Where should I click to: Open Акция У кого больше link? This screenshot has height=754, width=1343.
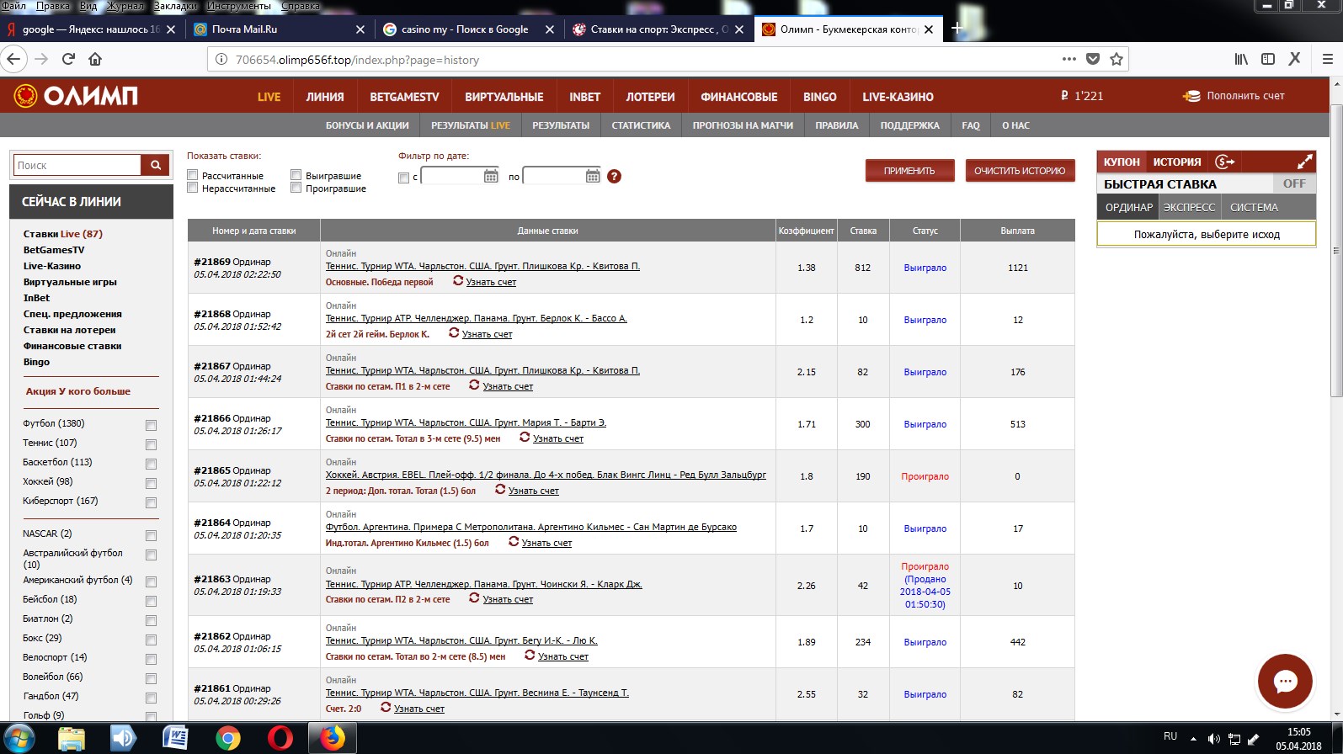pos(78,391)
